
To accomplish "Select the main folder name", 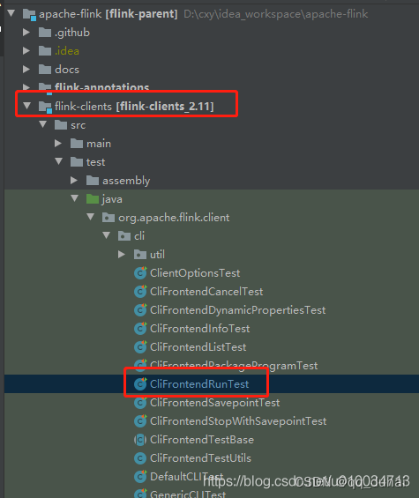I will point(99,144).
